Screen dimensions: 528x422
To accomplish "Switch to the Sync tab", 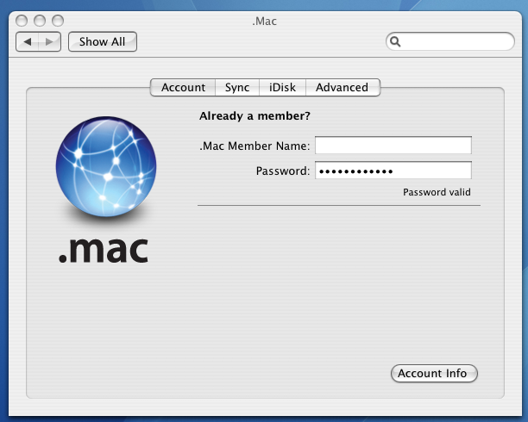I will click(237, 88).
